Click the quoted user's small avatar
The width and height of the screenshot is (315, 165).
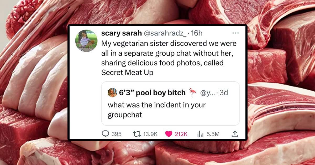pyautogui.click(x=112, y=92)
